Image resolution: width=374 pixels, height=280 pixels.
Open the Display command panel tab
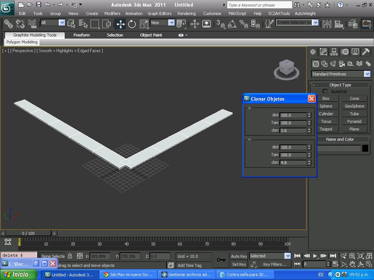coord(355,52)
